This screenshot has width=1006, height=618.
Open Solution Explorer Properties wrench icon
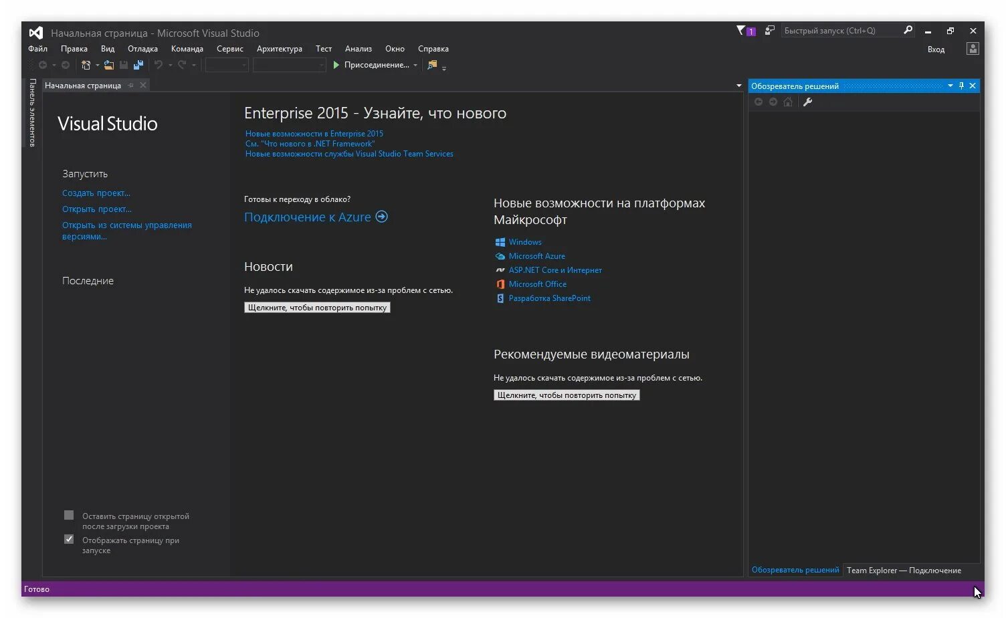[807, 102]
